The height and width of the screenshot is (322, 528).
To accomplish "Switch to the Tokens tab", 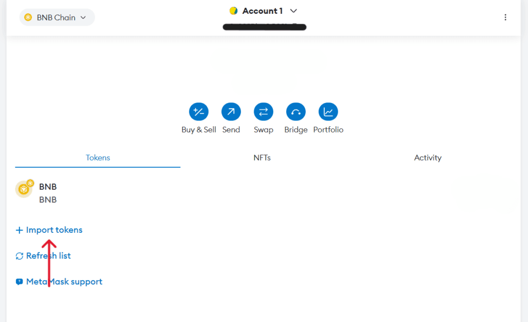I will 97,158.
